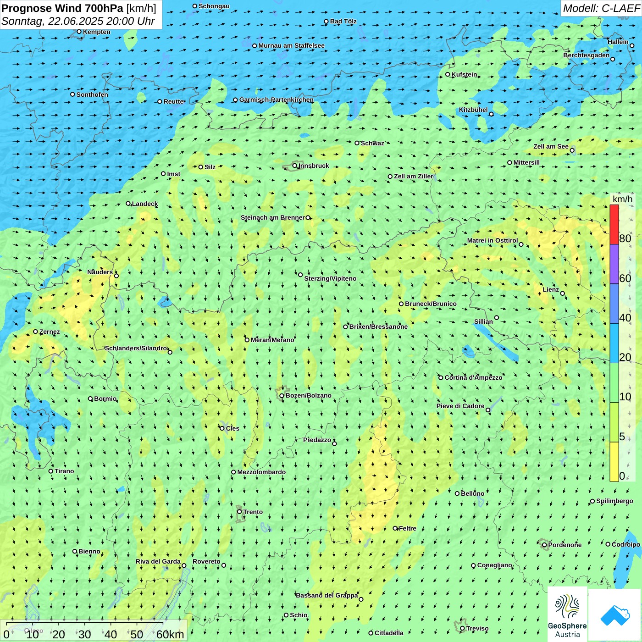Click the Trento city marker
This screenshot has height=642, width=642.
239,512
